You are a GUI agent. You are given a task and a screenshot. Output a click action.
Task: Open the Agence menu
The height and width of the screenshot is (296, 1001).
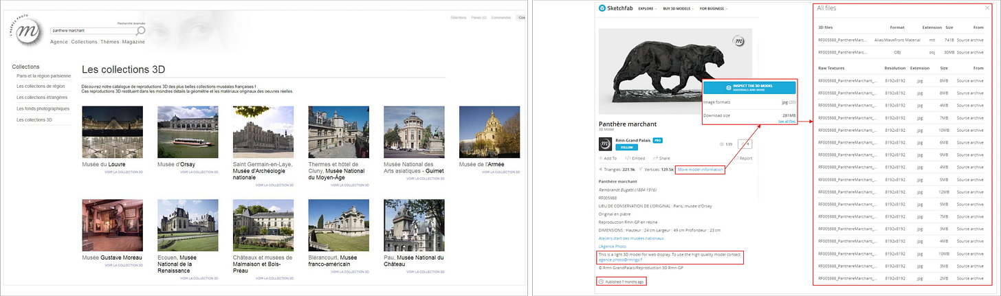[59, 42]
